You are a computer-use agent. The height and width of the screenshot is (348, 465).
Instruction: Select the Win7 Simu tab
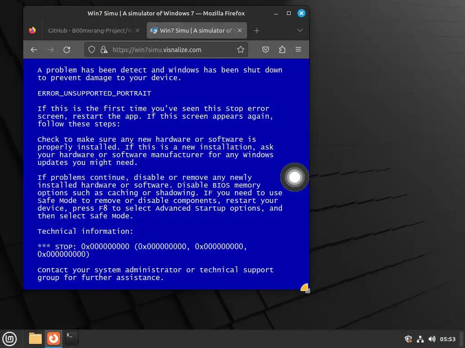coord(197,30)
